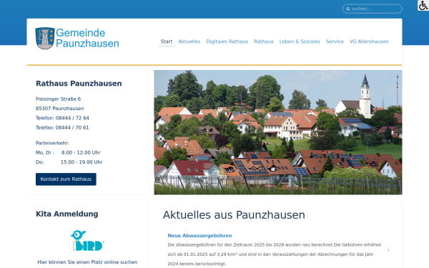Click the 'Do: 15.00 - 19.00 Uhr' hours

pos(69,162)
